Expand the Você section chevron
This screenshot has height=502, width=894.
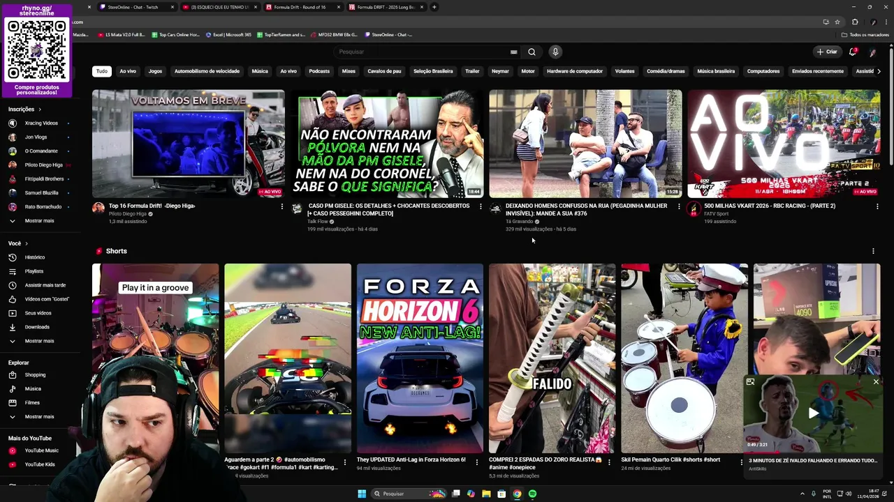coord(27,243)
